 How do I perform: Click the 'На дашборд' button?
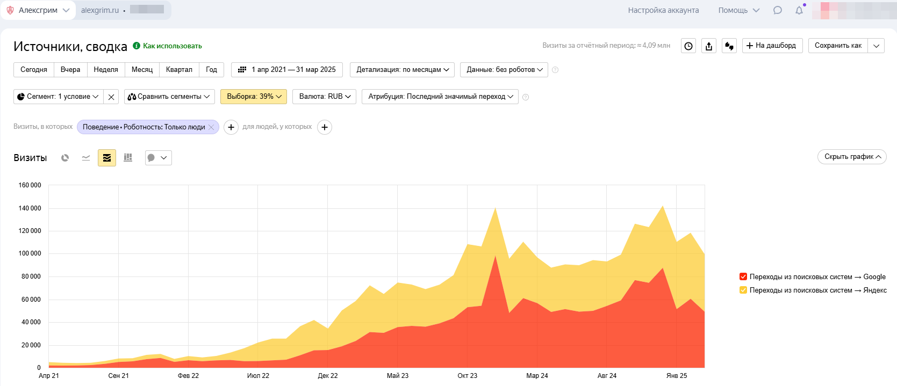click(772, 46)
